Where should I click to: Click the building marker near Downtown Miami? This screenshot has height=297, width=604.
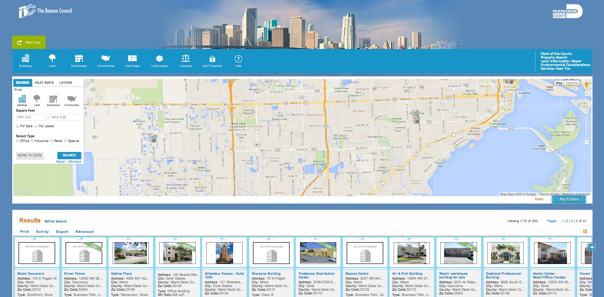(x=509, y=81)
